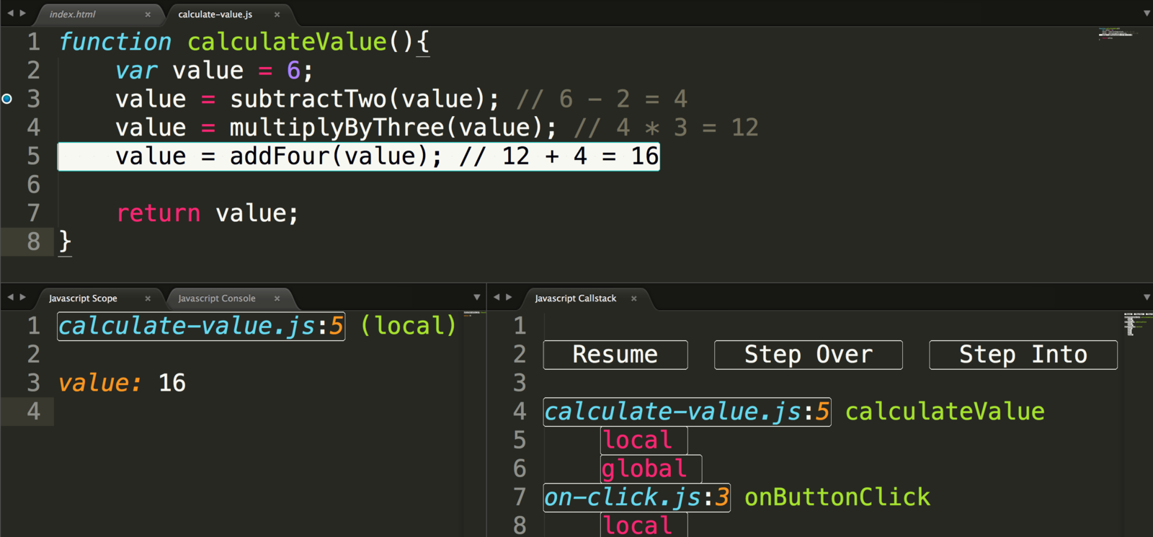
Task: Switch to the index.html tab
Action: pos(72,14)
